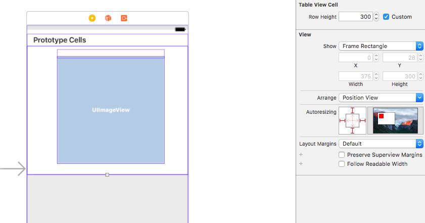Open the Layout Margins dropdown

[381, 144]
